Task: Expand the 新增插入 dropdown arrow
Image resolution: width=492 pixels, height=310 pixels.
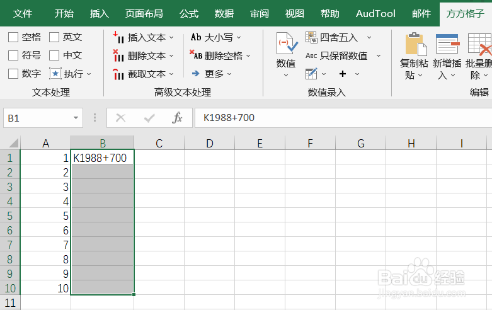Action: coord(453,76)
